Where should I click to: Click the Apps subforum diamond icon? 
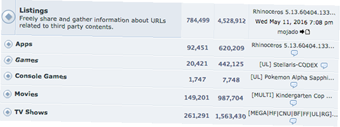[8, 44]
